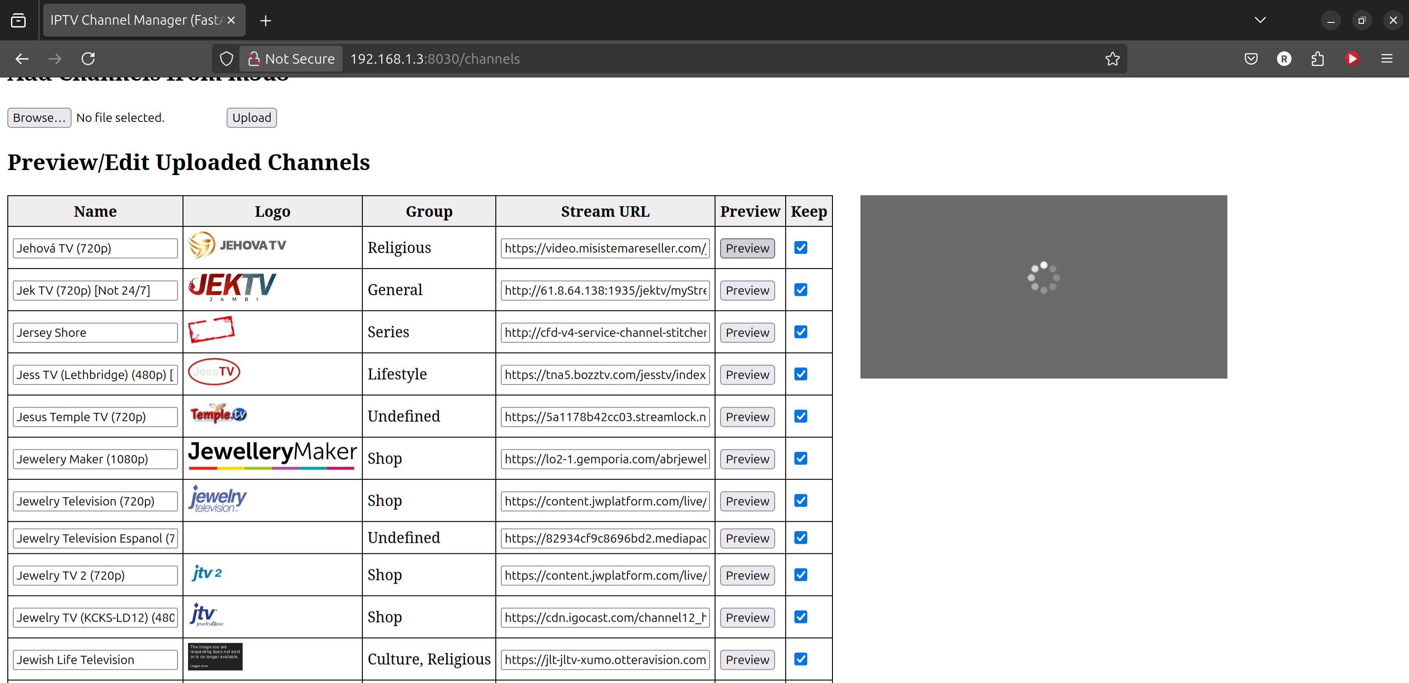Reload the current page

coord(88,59)
